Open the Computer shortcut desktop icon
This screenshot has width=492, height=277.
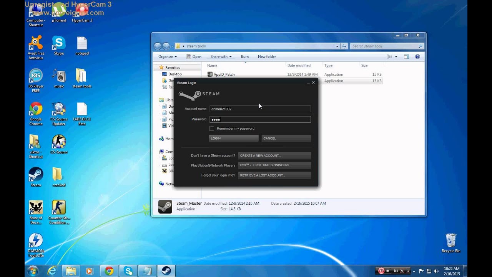coord(36,15)
